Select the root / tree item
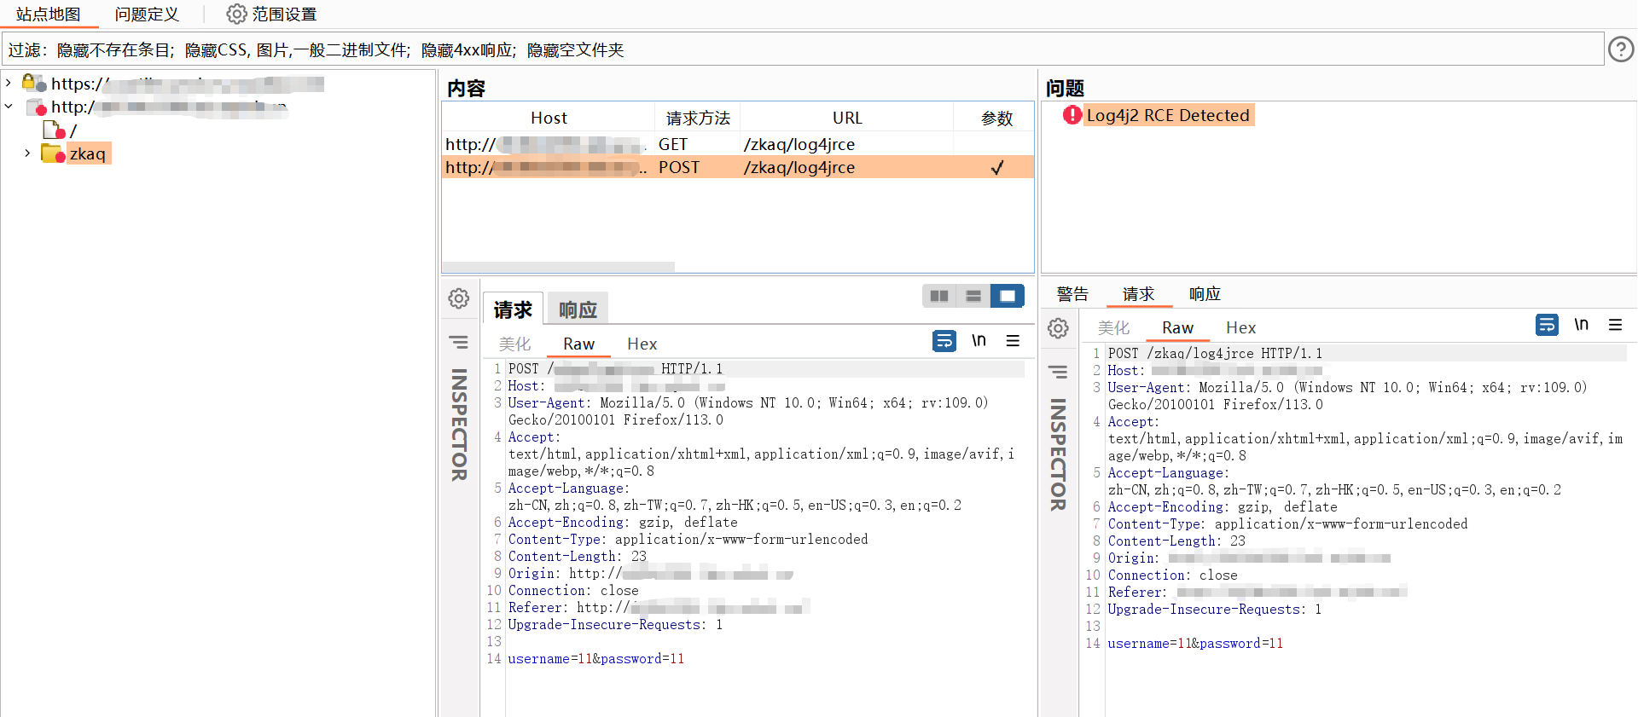This screenshot has width=1638, height=717. (x=73, y=130)
